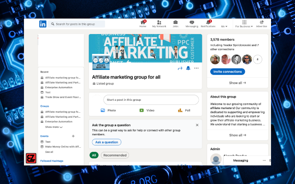Click the Ask a question button
Image resolution: width=295 pixels, height=184 pixels.
pos(106,142)
